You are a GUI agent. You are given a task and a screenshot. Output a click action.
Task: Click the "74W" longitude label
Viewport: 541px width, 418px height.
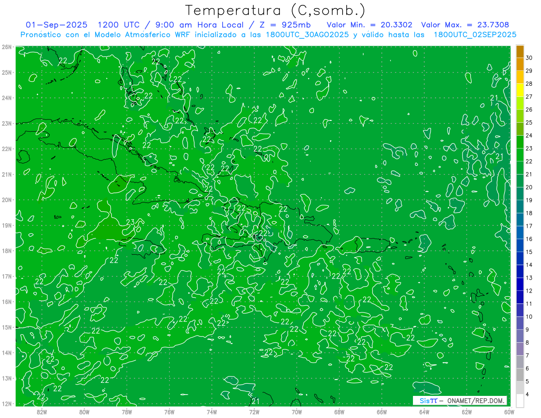click(211, 412)
